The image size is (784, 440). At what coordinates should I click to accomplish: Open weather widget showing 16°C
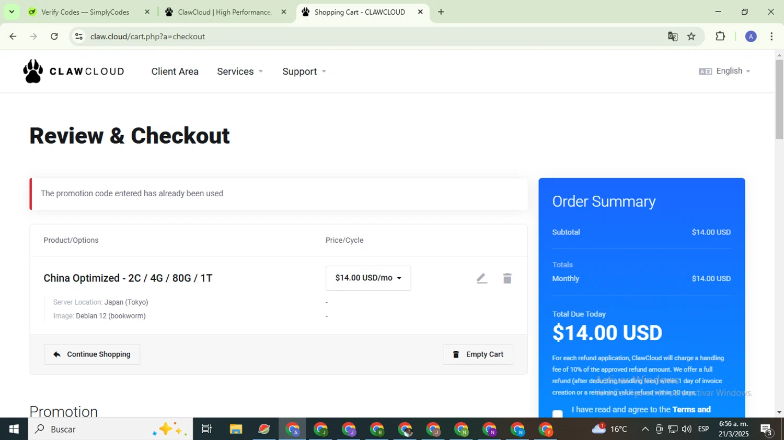click(x=609, y=429)
